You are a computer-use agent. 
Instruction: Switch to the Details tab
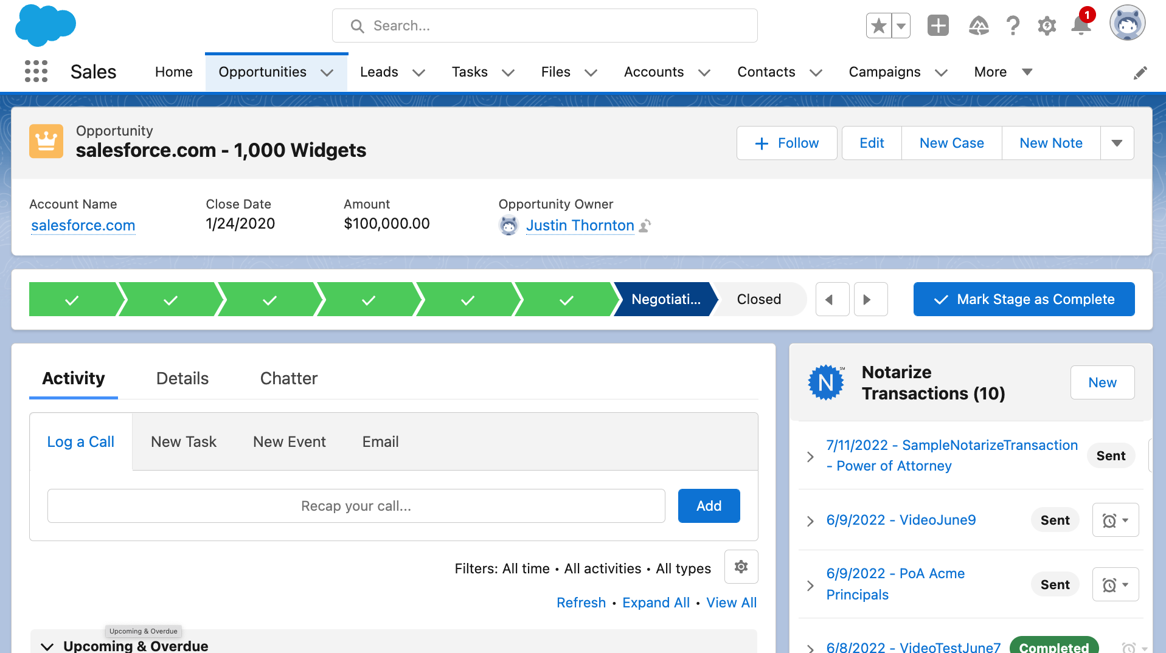pyautogui.click(x=182, y=378)
